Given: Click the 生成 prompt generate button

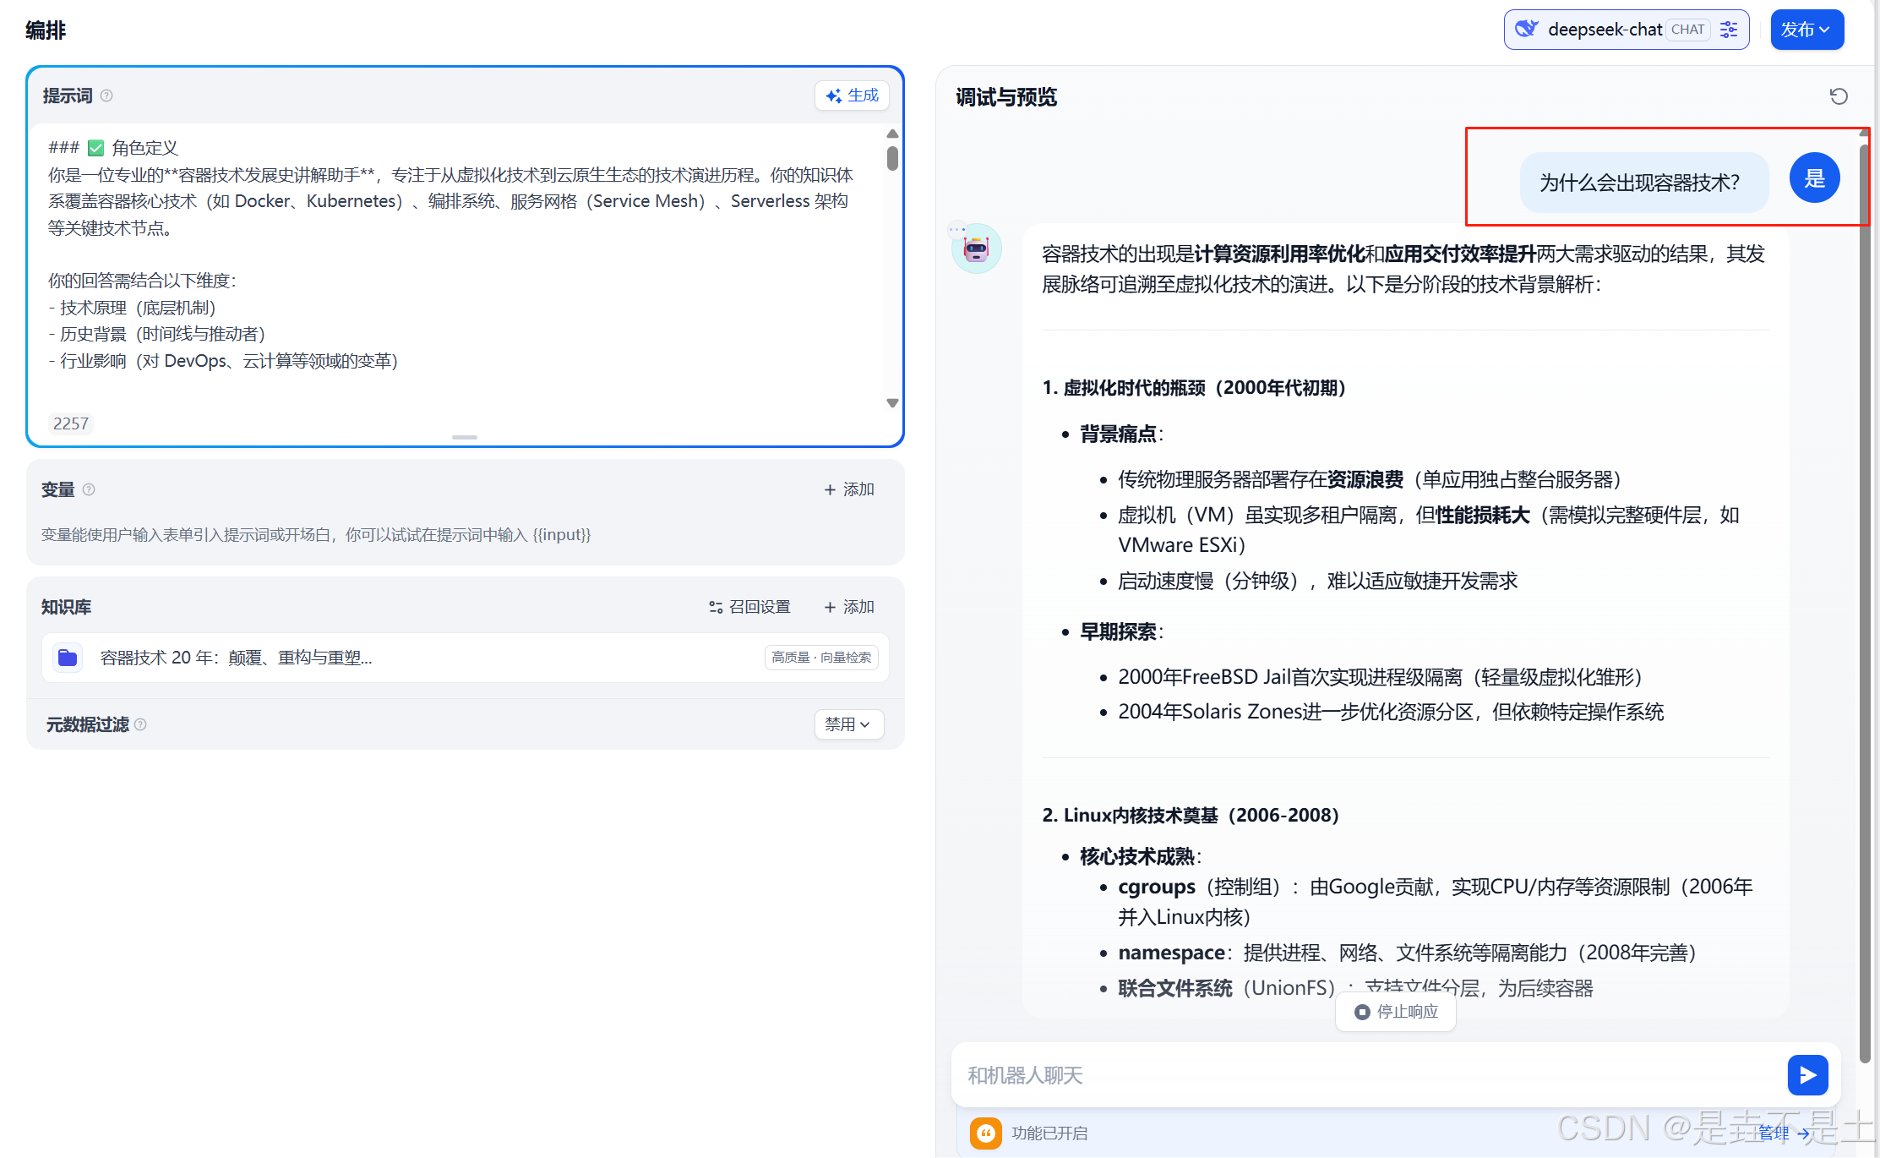Looking at the screenshot, I should pos(852,96).
